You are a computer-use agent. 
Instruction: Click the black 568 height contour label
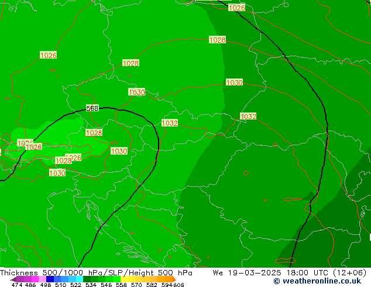click(92, 108)
